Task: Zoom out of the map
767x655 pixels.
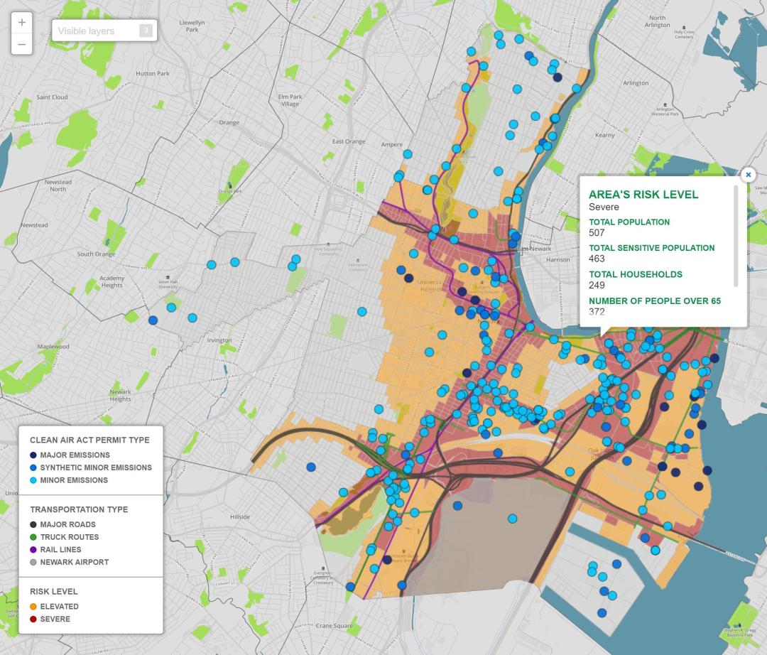Action: pyautogui.click(x=21, y=44)
